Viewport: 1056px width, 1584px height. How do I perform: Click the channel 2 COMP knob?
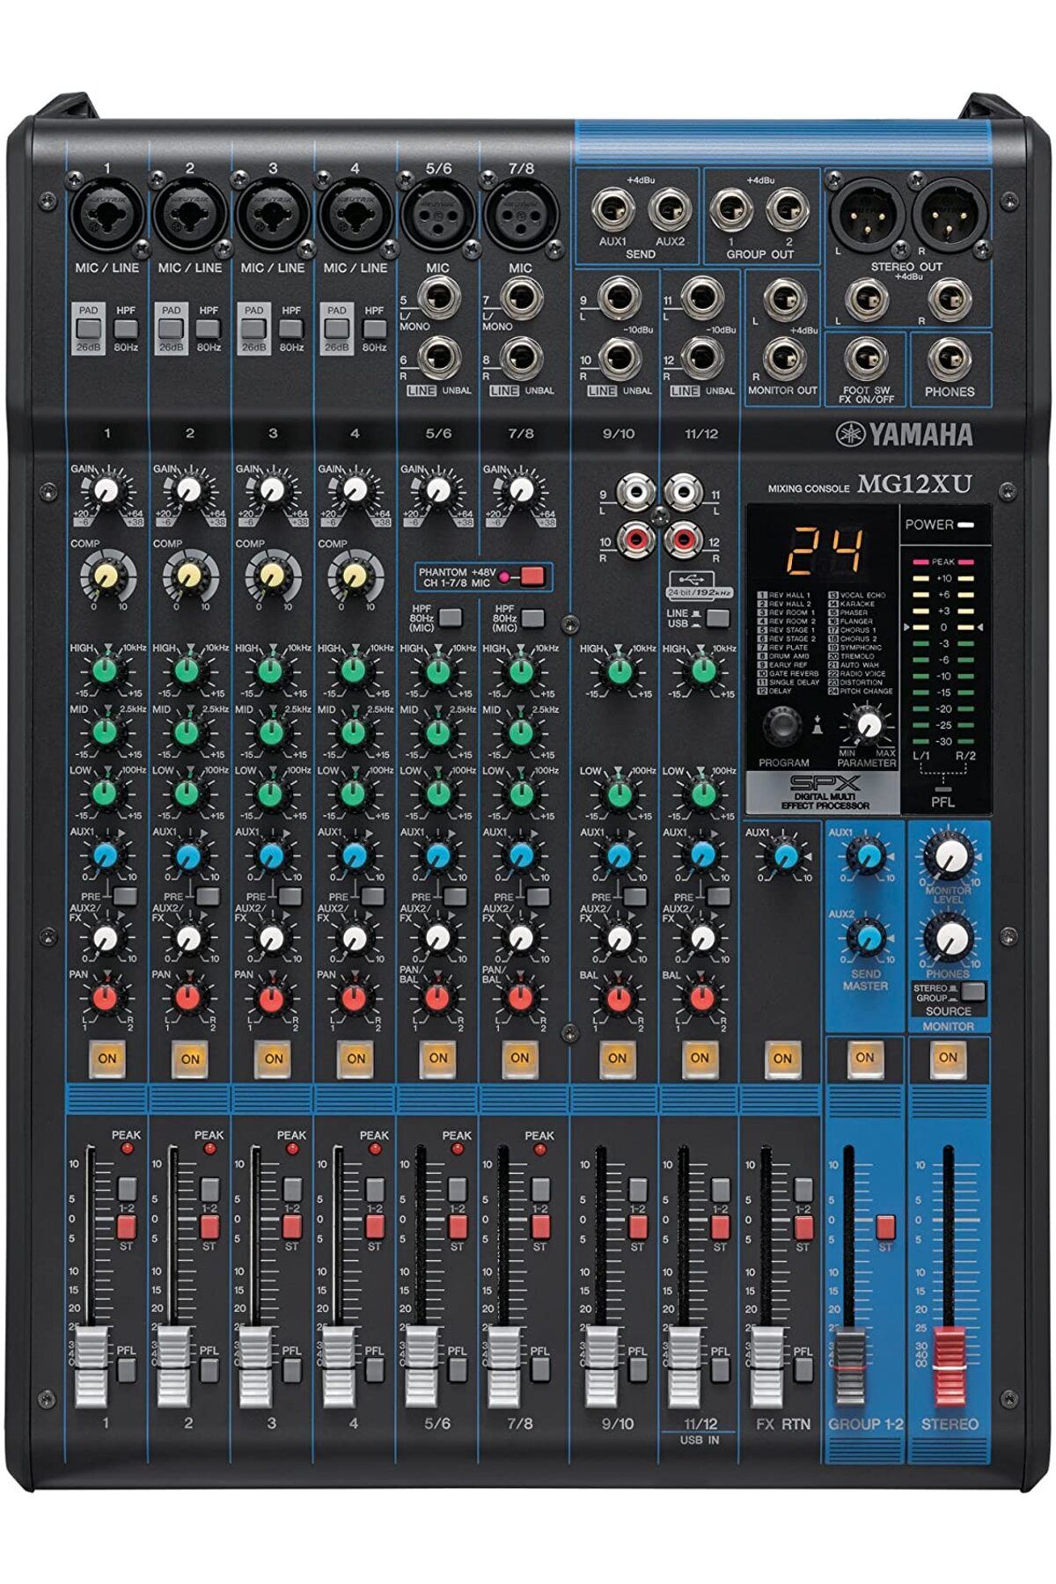click(x=187, y=576)
